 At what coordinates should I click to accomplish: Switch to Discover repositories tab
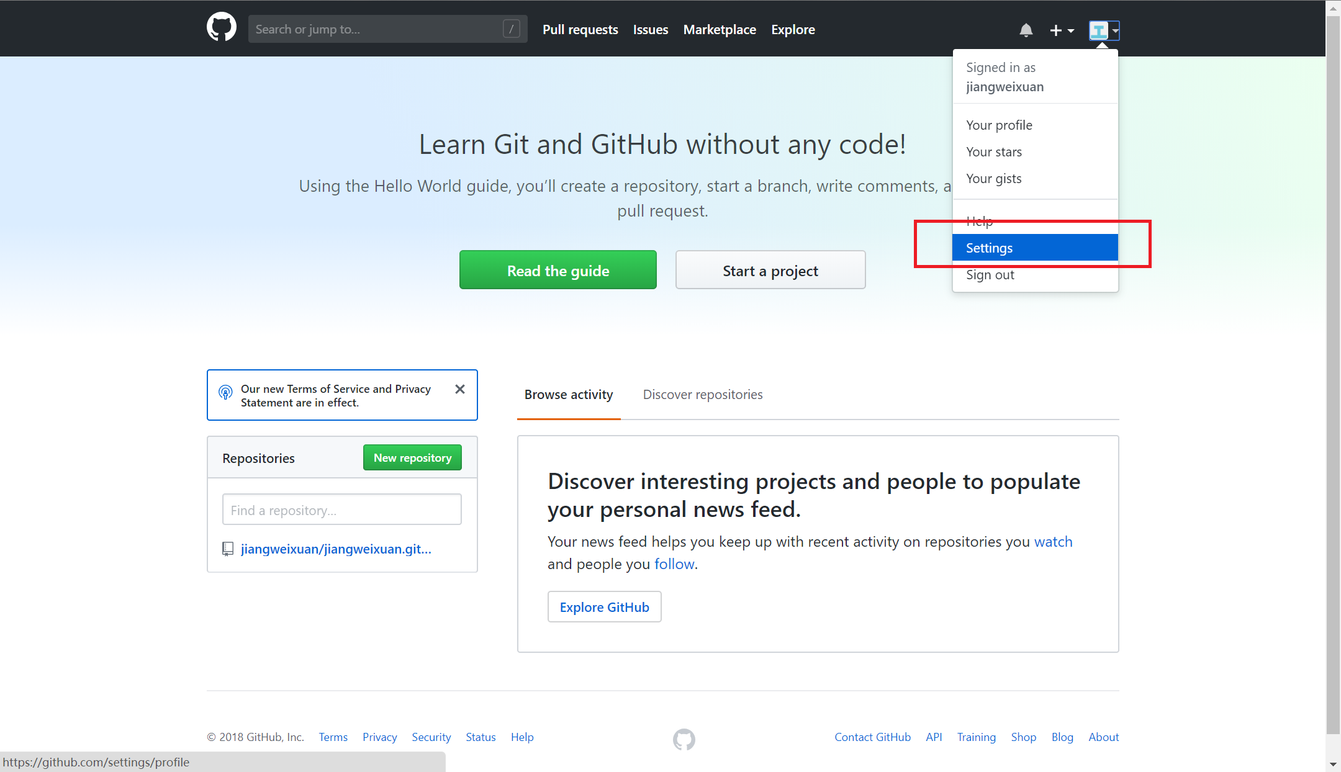[x=702, y=395]
